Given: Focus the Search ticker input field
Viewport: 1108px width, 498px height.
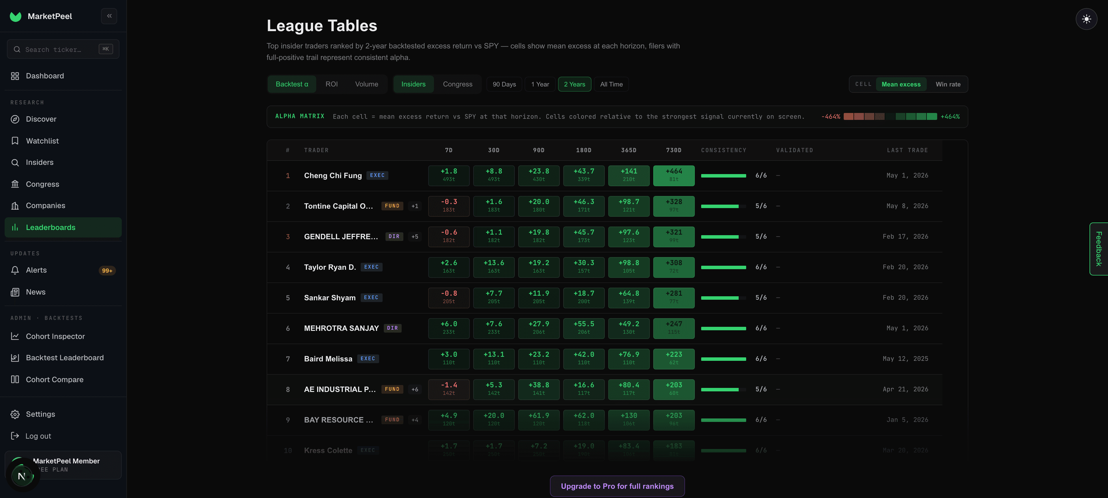Looking at the screenshot, I should coord(63,49).
